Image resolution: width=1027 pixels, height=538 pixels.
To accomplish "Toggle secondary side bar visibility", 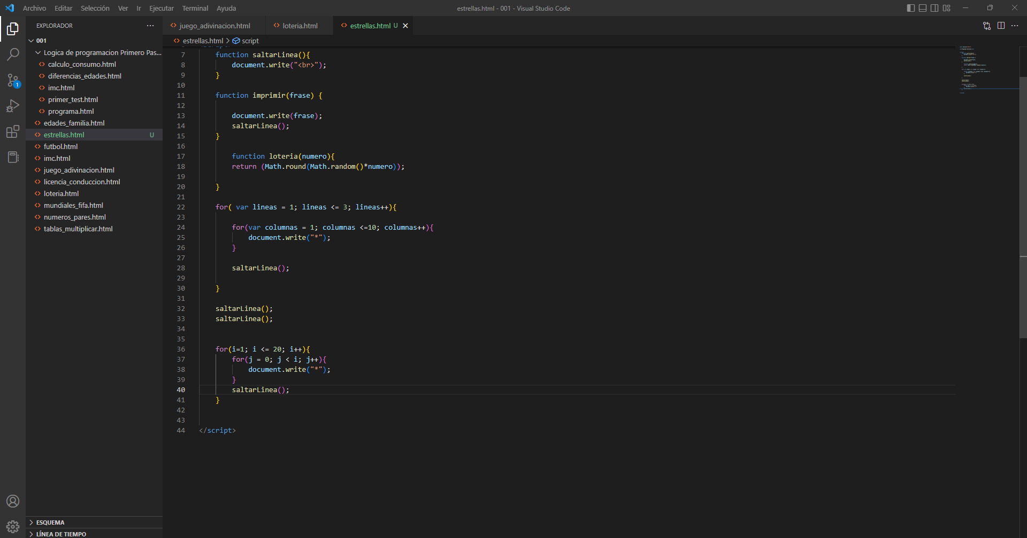I will point(934,8).
